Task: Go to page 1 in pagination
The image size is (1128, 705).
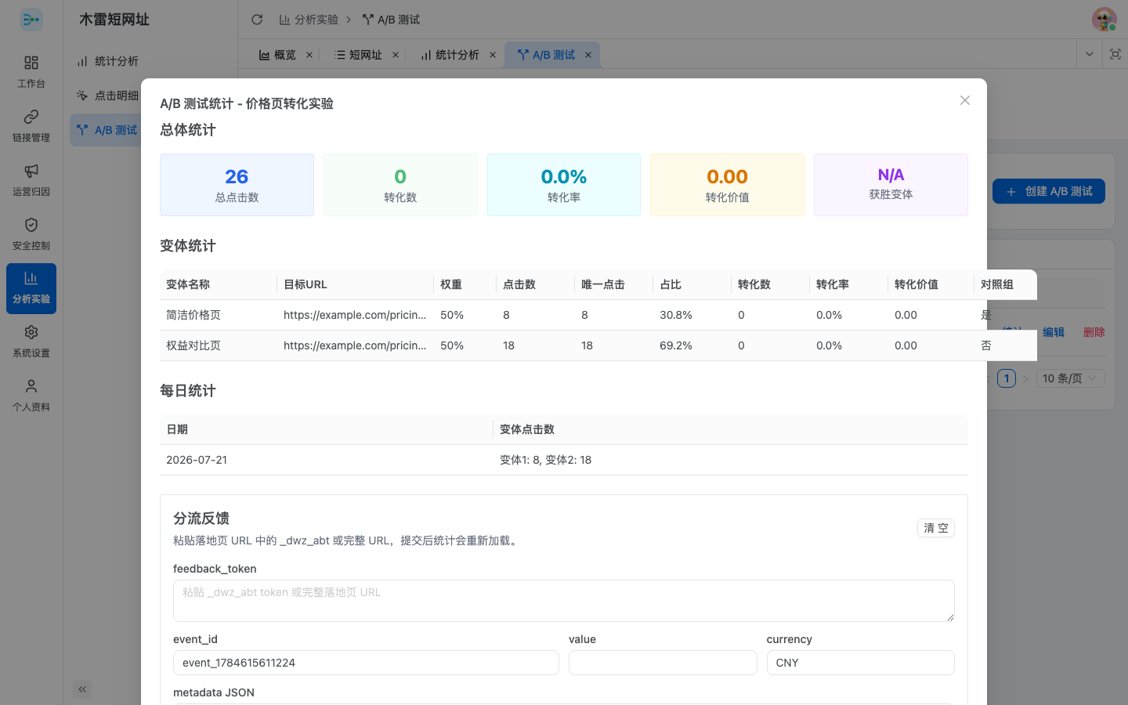Action: pyautogui.click(x=1007, y=378)
